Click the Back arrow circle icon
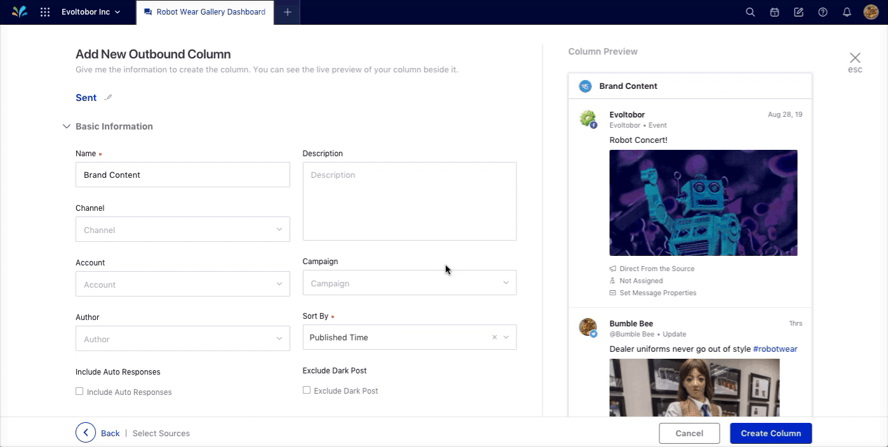This screenshot has height=447, width=888. tap(86, 433)
